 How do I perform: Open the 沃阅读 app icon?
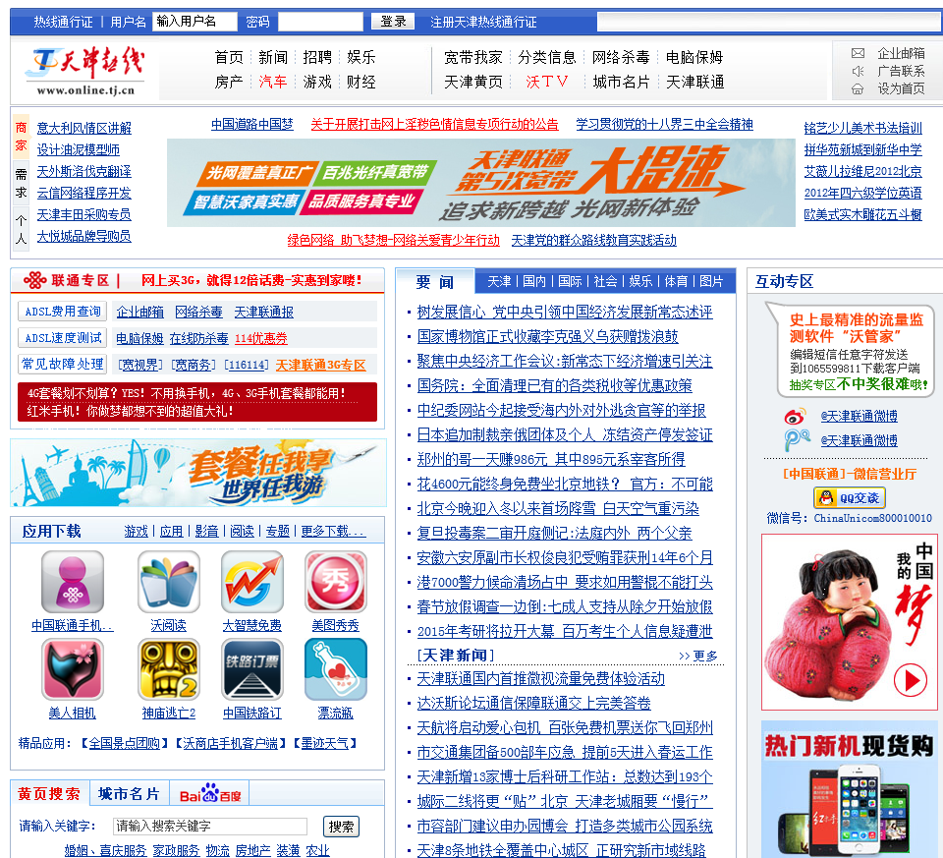(168, 582)
